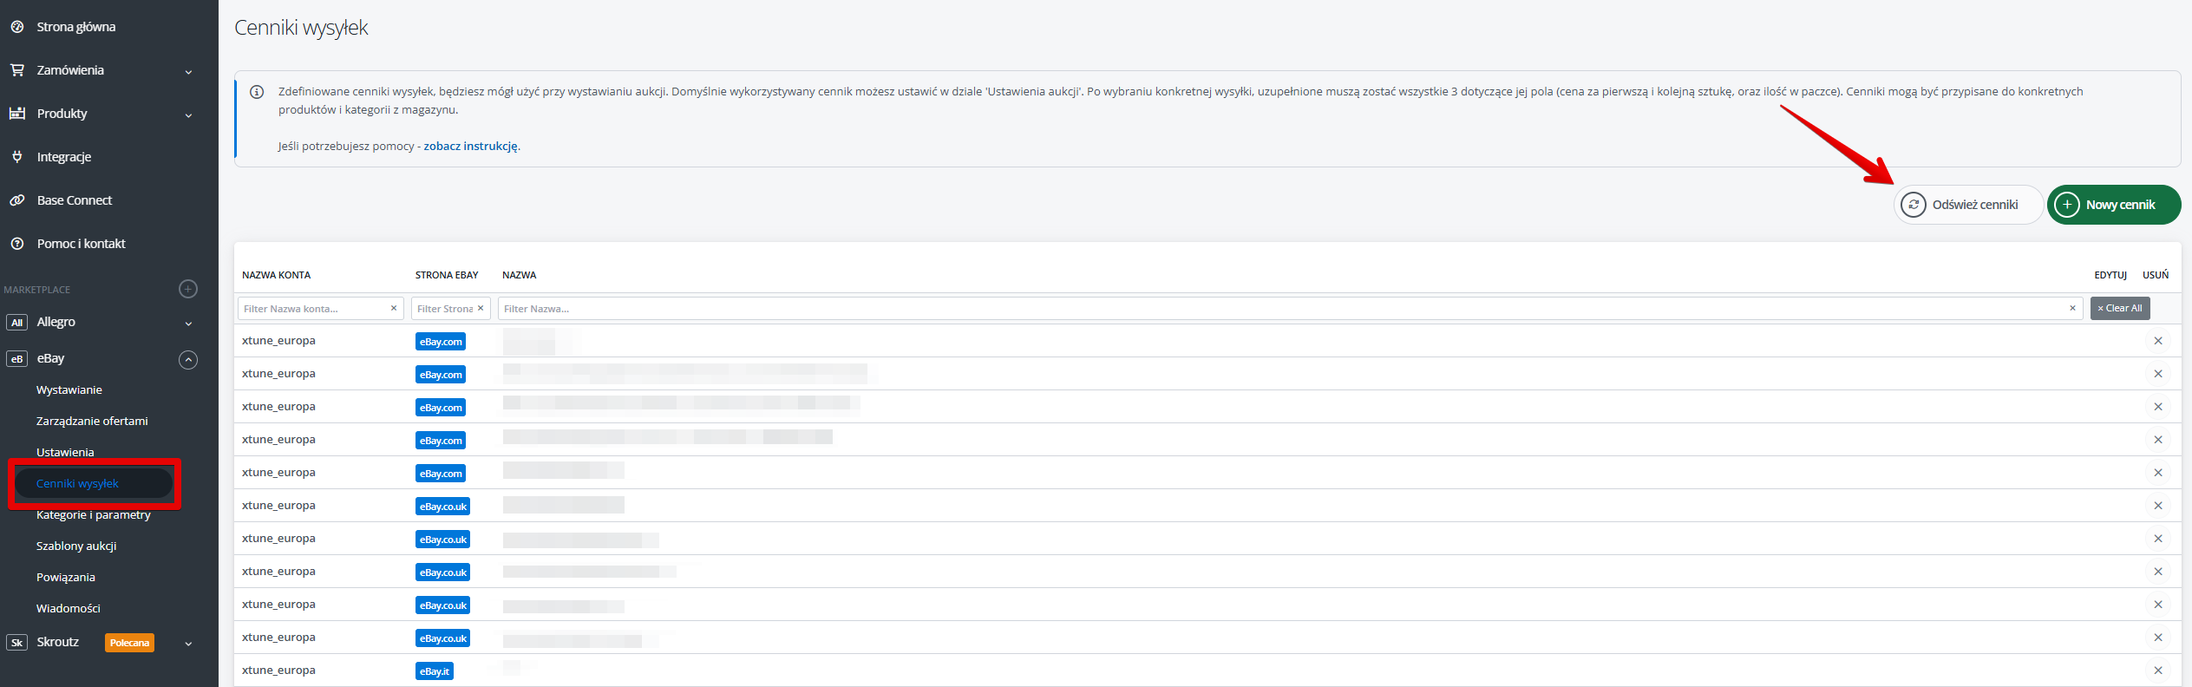The image size is (2192, 687).
Task: Expand the Allegro marketplace section
Action: coord(188,323)
